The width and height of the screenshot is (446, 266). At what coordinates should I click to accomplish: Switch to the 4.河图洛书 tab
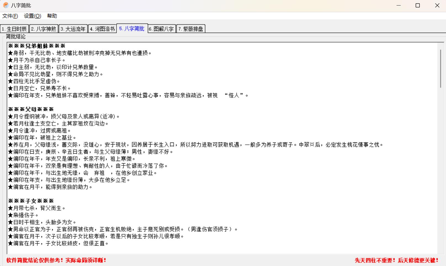[102, 29]
